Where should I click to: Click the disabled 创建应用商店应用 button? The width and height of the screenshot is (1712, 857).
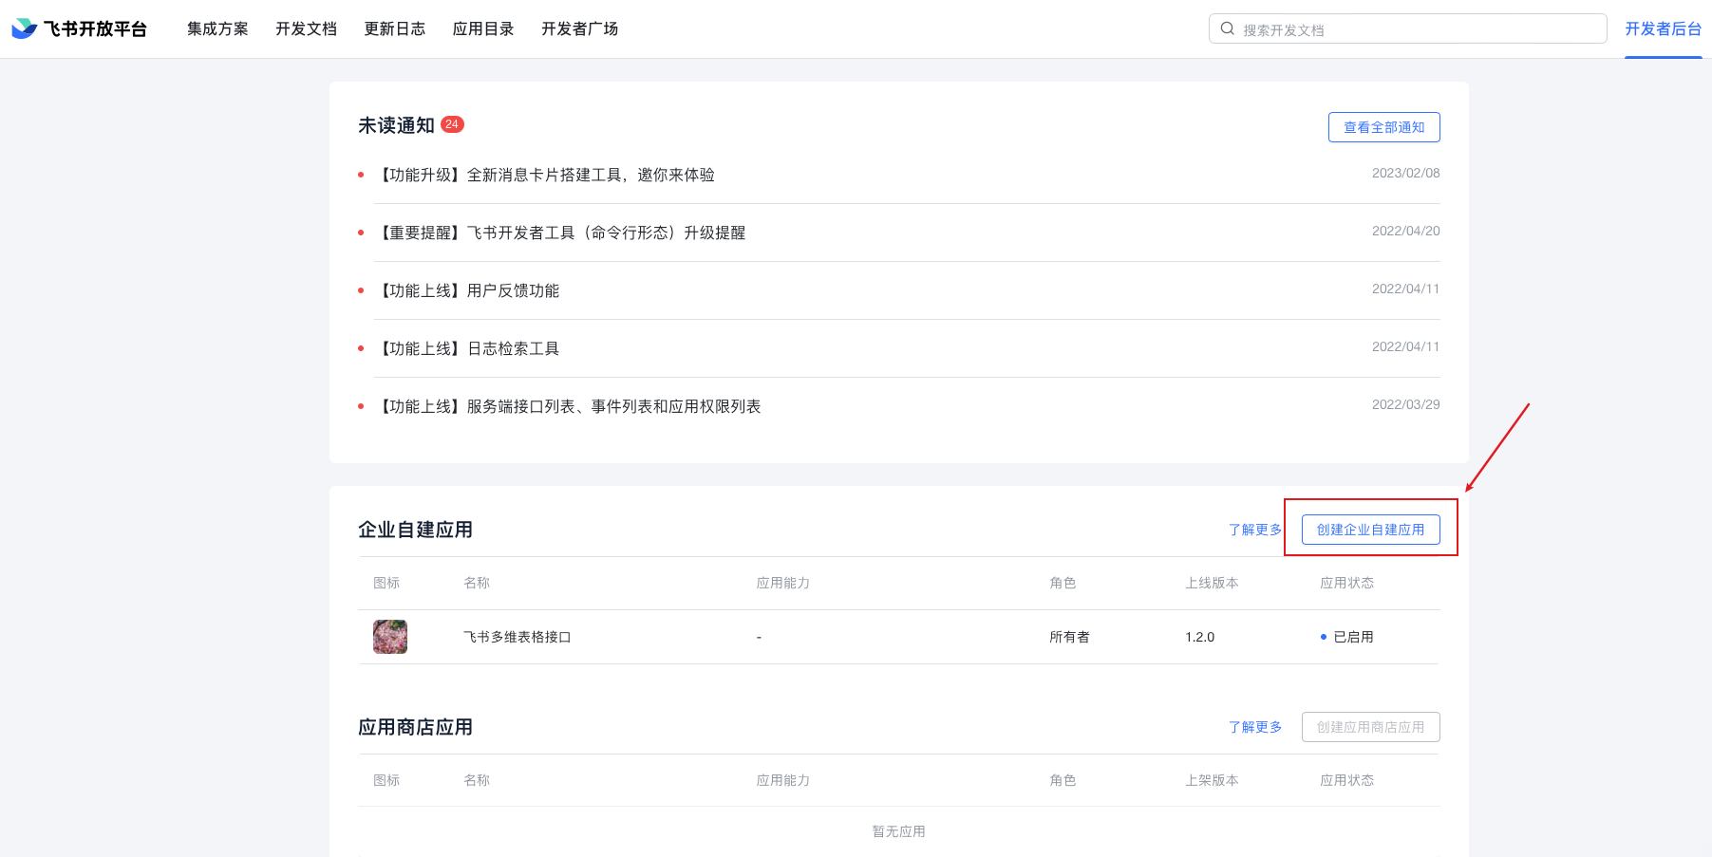point(1370,727)
